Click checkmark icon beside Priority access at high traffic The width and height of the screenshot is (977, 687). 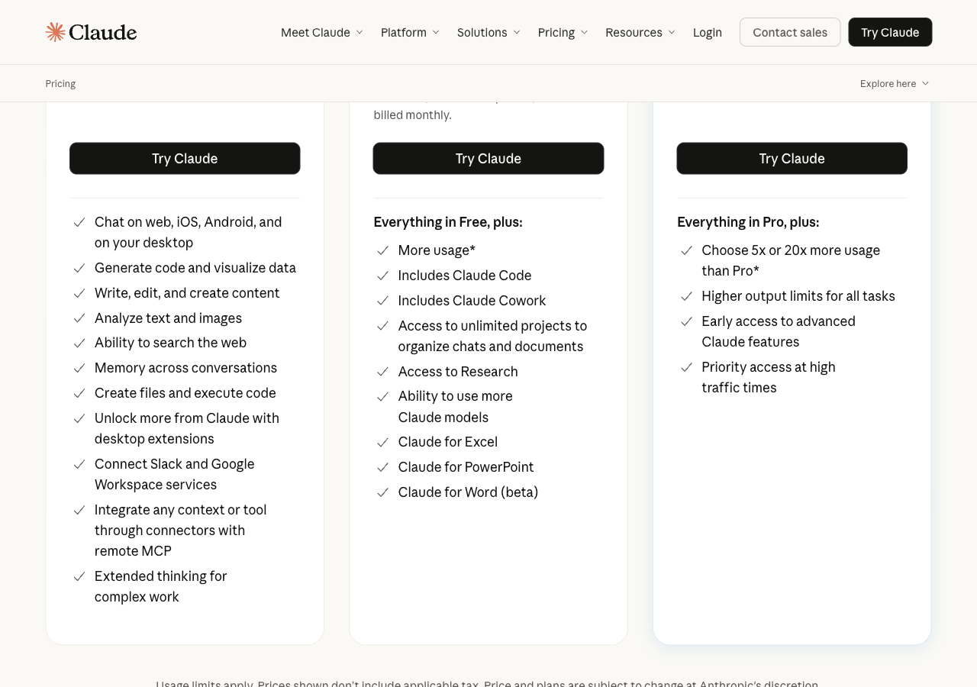[x=687, y=367]
